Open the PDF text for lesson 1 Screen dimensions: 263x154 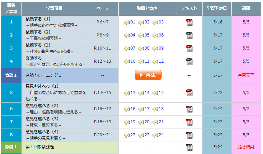point(189,22)
